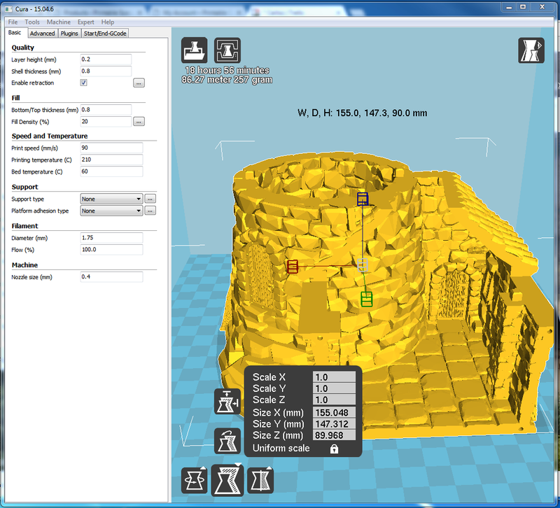The width and height of the screenshot is (560, 508).
Task: Click the Scale Y value field
Action: [334, 388]
